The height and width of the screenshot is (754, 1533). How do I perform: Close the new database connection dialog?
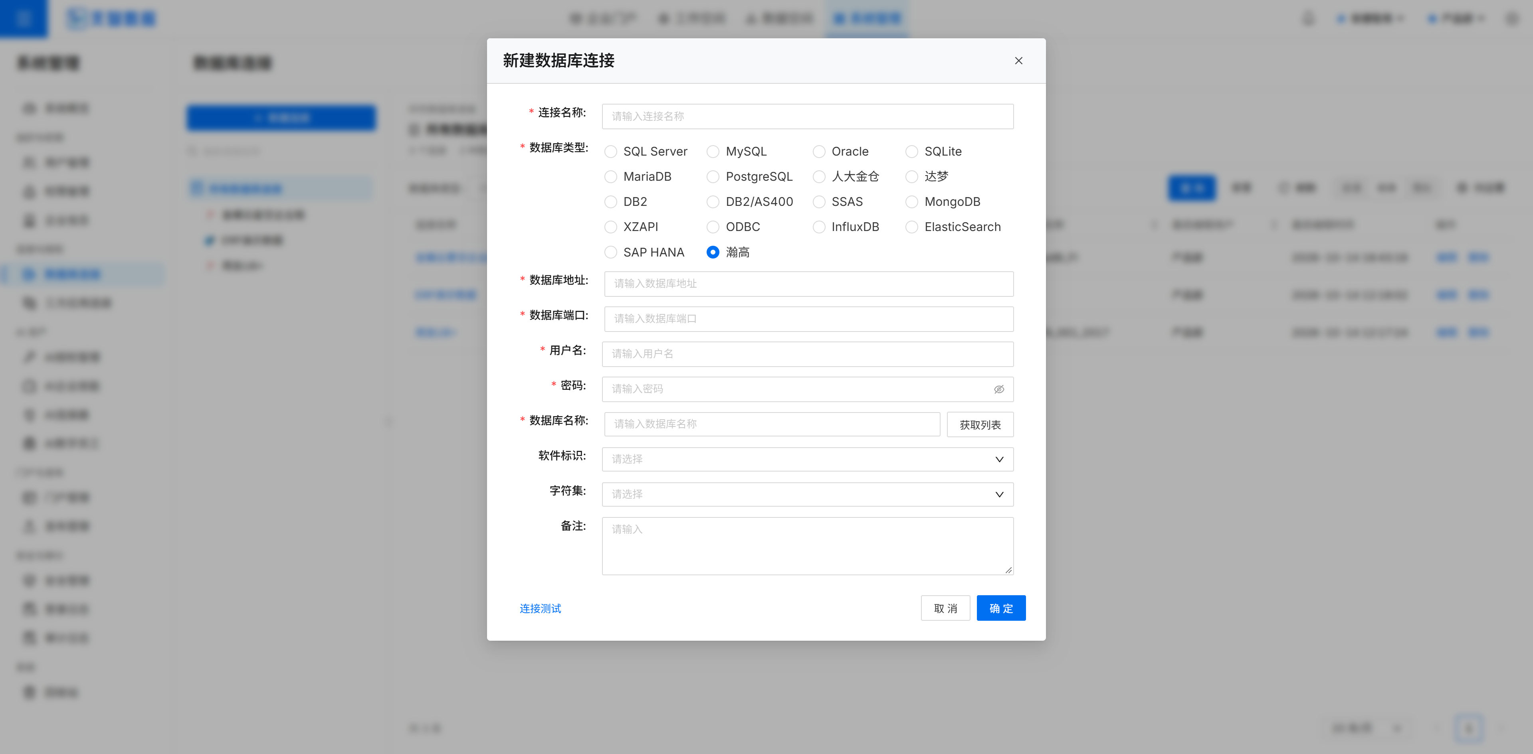[1018, 61]
